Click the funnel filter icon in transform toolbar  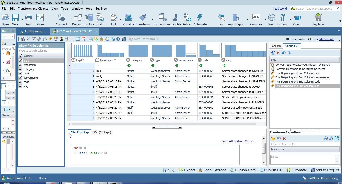tap(34, 39)
